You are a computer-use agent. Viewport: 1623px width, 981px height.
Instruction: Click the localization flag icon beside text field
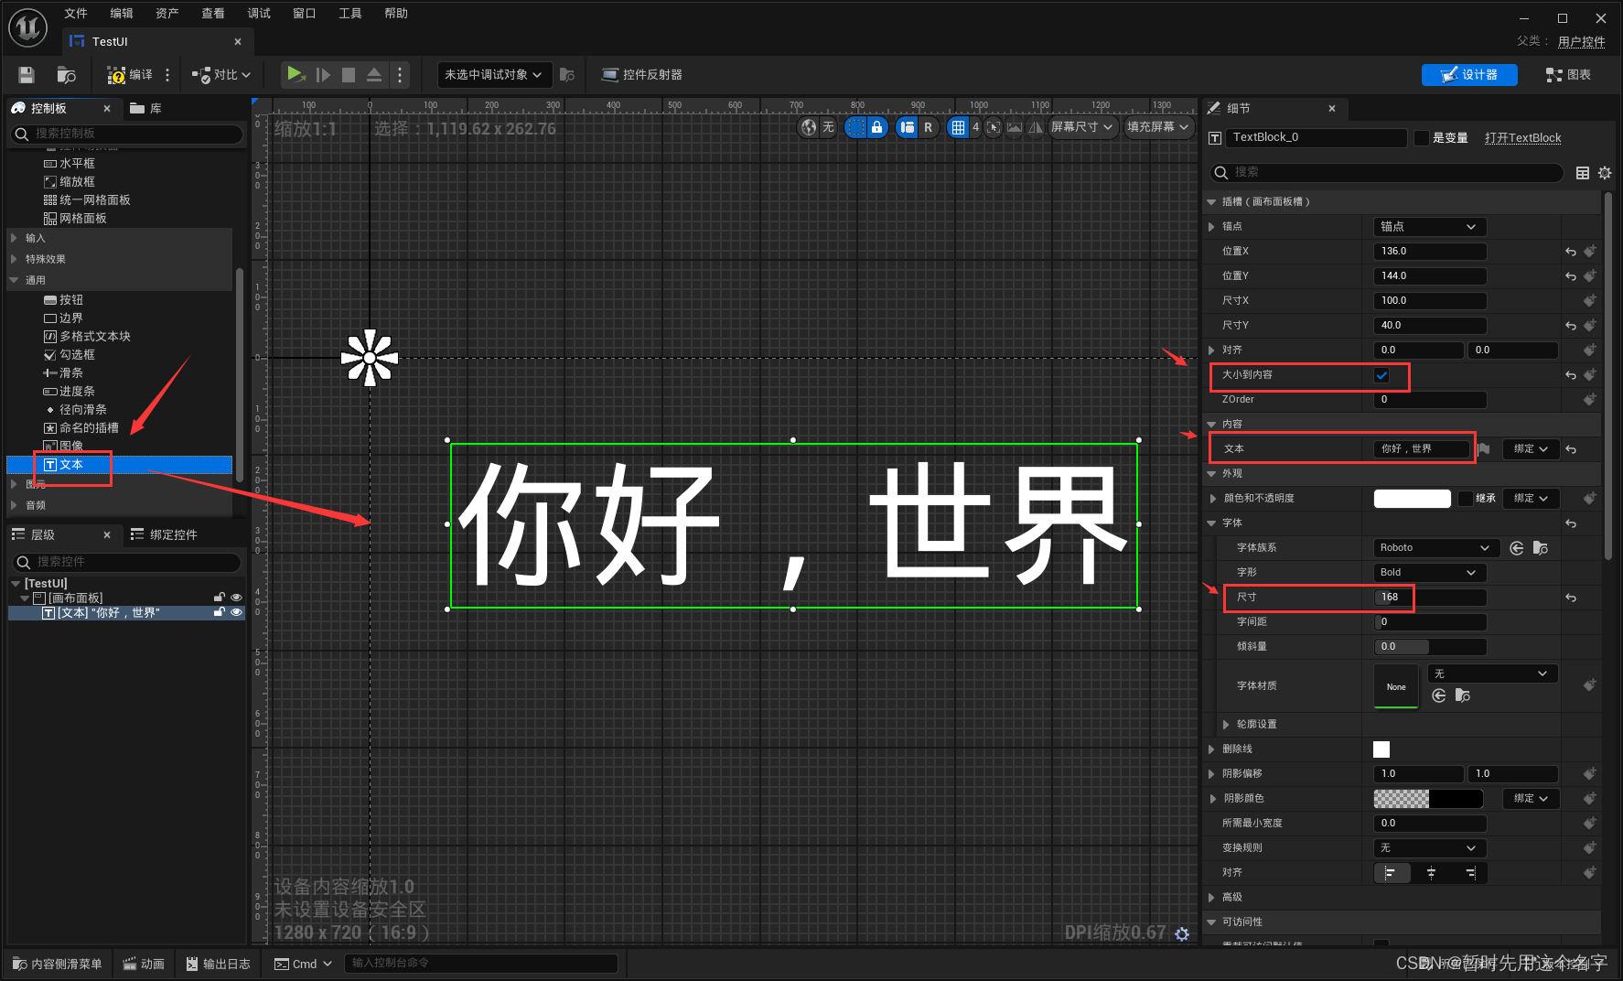1484,449
